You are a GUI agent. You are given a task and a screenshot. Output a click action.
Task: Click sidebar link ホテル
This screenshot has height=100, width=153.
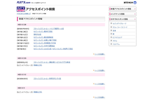[115, 41]
